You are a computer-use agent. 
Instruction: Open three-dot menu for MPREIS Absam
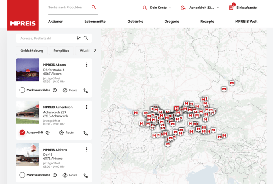(x=87, y=65)
